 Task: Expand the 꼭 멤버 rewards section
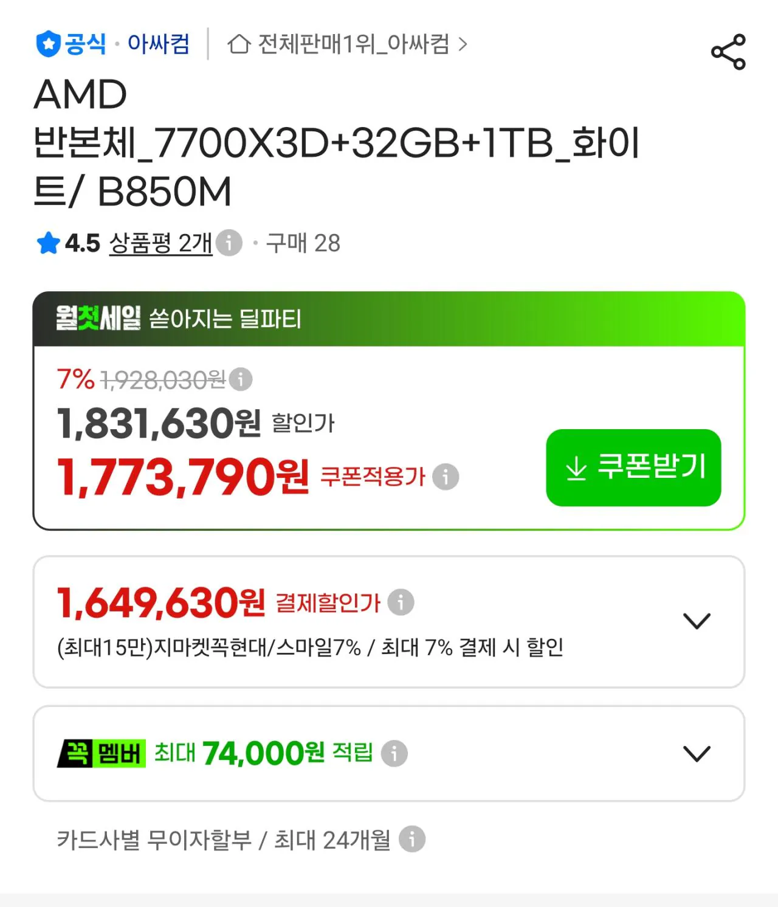697,754
